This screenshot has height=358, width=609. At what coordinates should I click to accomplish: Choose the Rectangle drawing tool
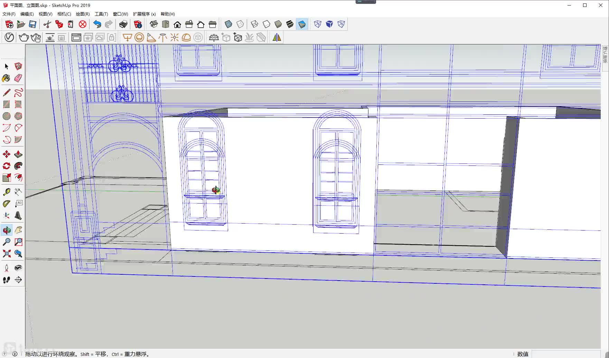(x=7, y=104)
